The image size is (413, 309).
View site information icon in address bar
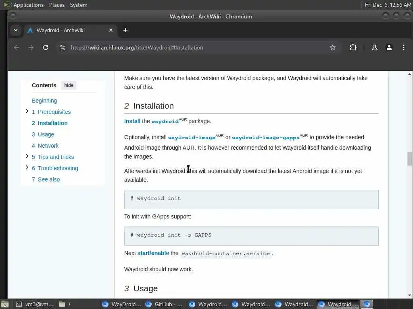tap(63, 47)
